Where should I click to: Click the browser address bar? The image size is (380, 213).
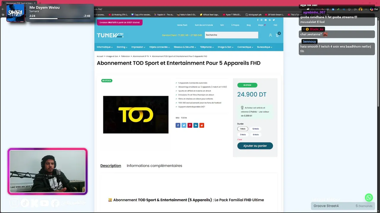[x=196, y=9]
